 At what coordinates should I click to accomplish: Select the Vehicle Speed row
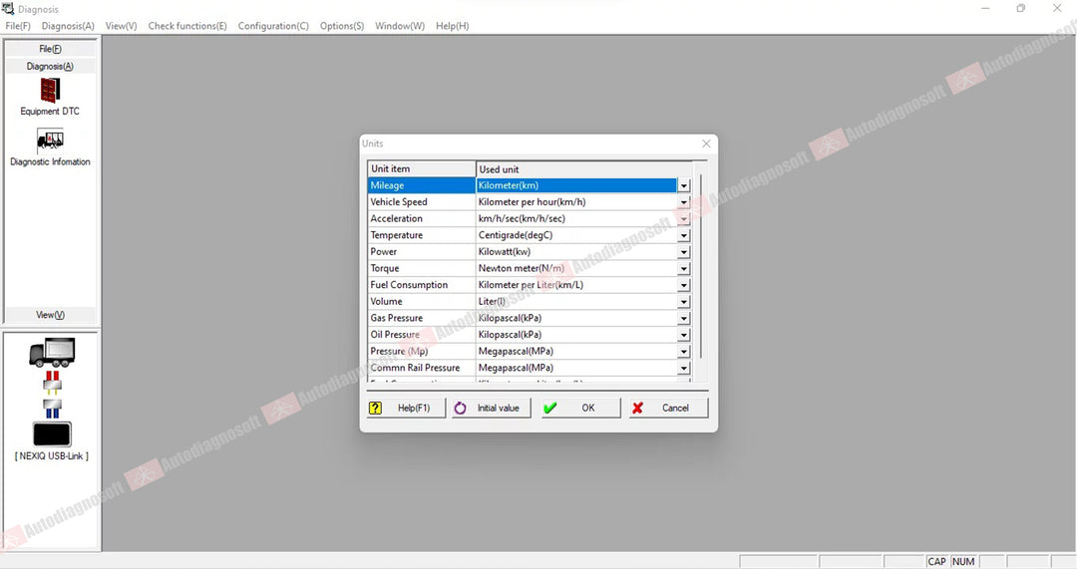pos(529,202)
